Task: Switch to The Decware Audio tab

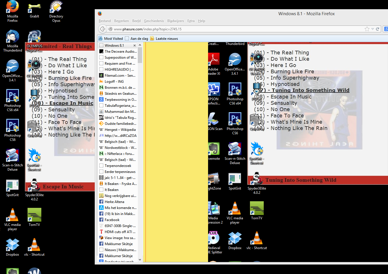Action: (x=118, y=52)
